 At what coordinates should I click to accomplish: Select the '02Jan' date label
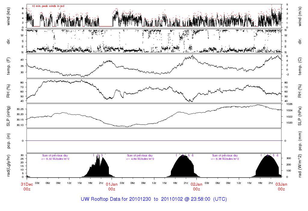(x=197, y=184)
